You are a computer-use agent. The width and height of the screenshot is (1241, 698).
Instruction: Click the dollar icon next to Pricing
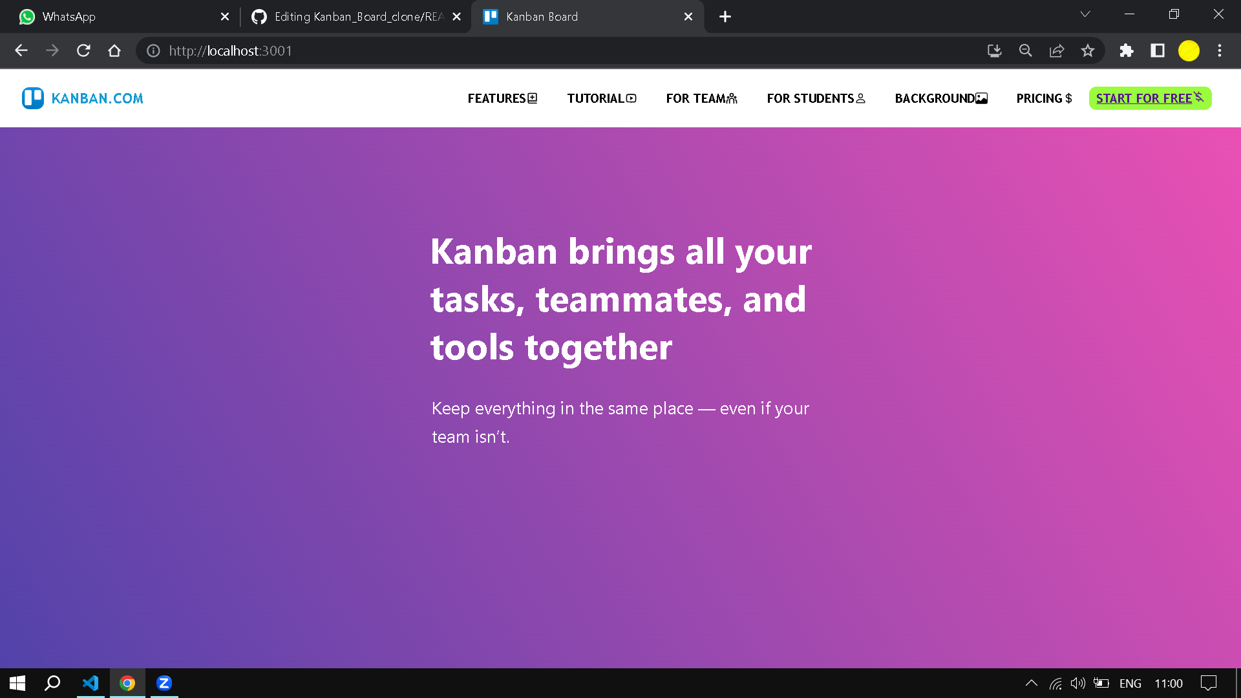tap(1068, 98)
